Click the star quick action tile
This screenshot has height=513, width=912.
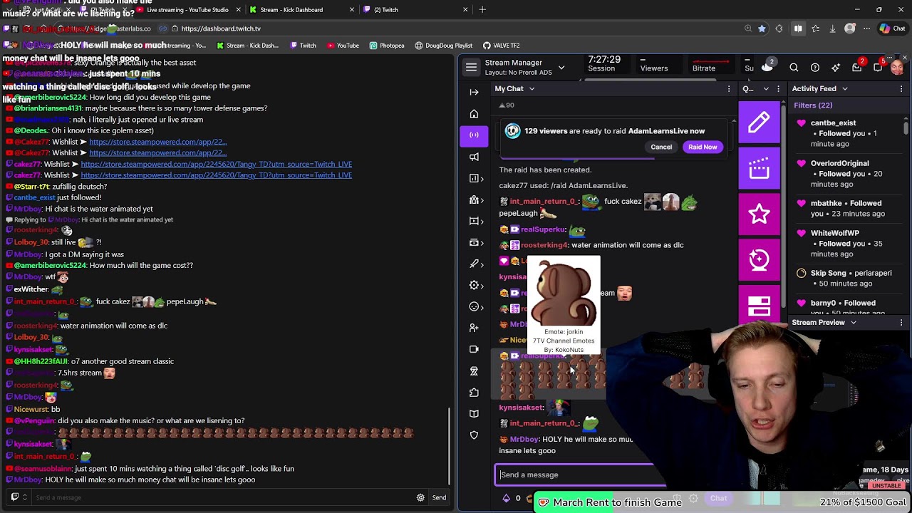pyautogui.click(x=759, y=214)
